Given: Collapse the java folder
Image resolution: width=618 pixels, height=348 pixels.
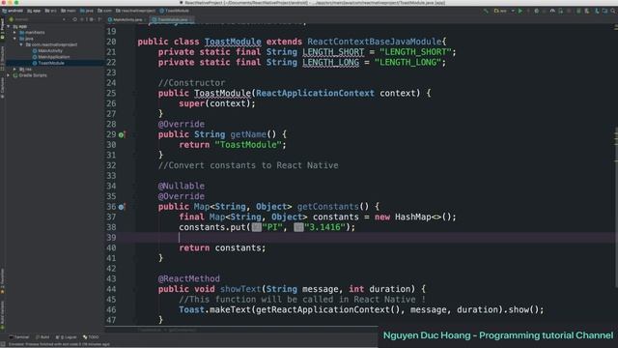Looking at the screenshot, I should click(15, 39).
